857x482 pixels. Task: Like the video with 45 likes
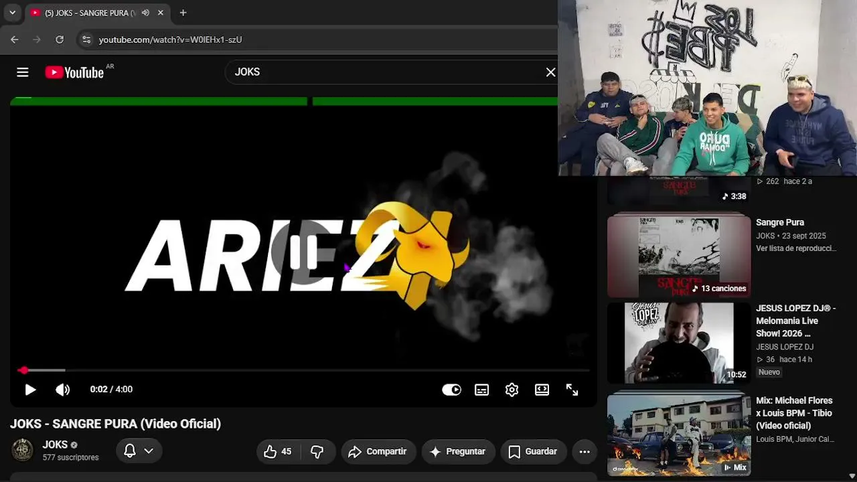pos(277,452)
